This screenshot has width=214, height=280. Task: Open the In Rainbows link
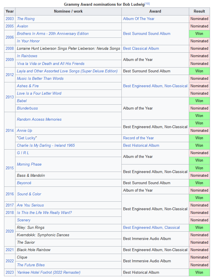27,56
